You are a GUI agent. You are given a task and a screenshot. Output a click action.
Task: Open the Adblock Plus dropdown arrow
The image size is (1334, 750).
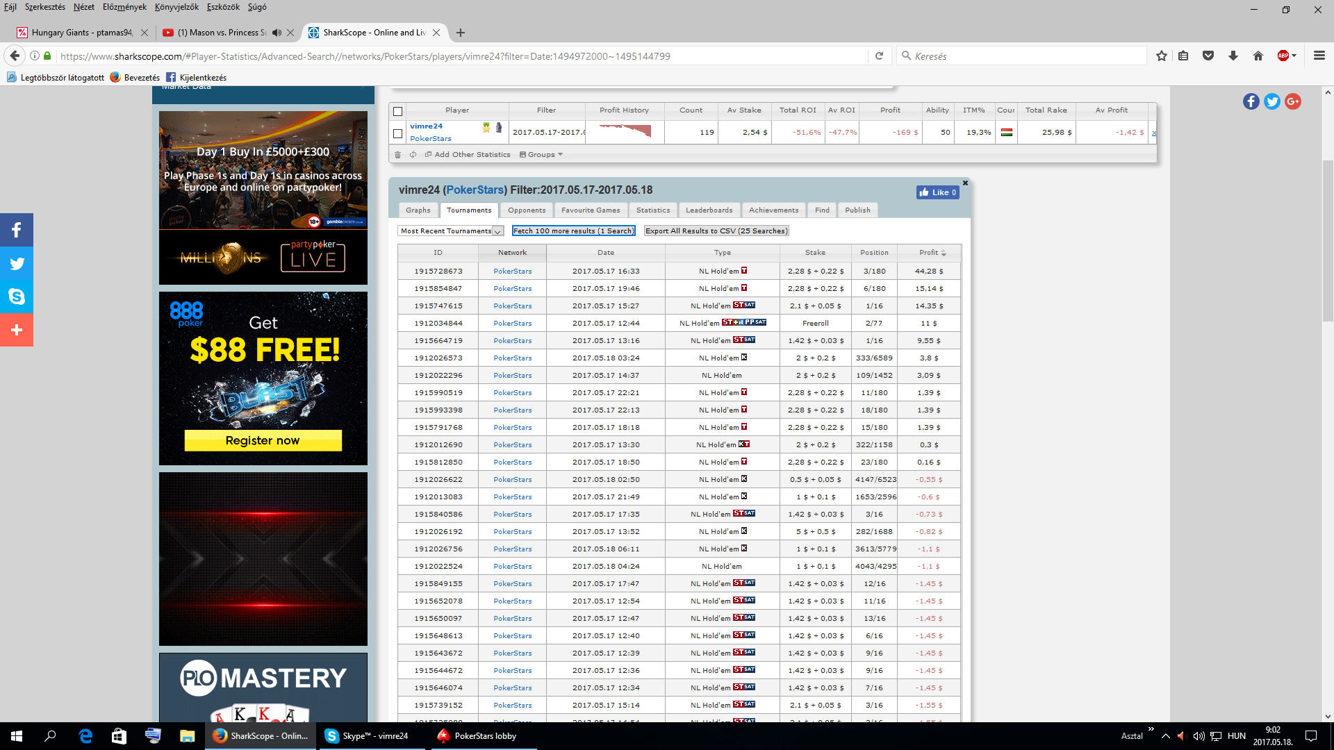[x=1294, y=56]
